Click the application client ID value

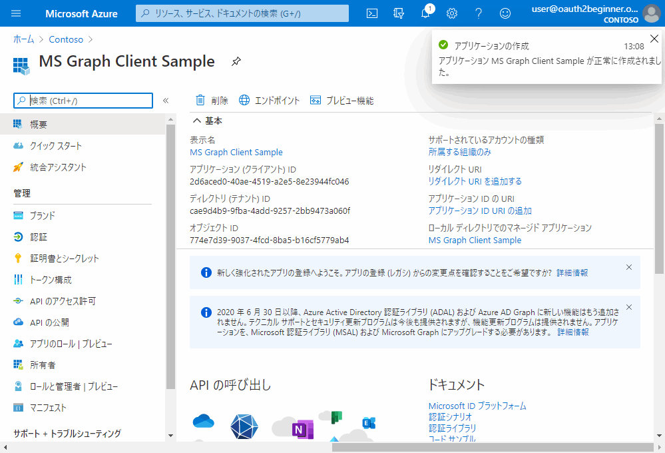[270, 181]
